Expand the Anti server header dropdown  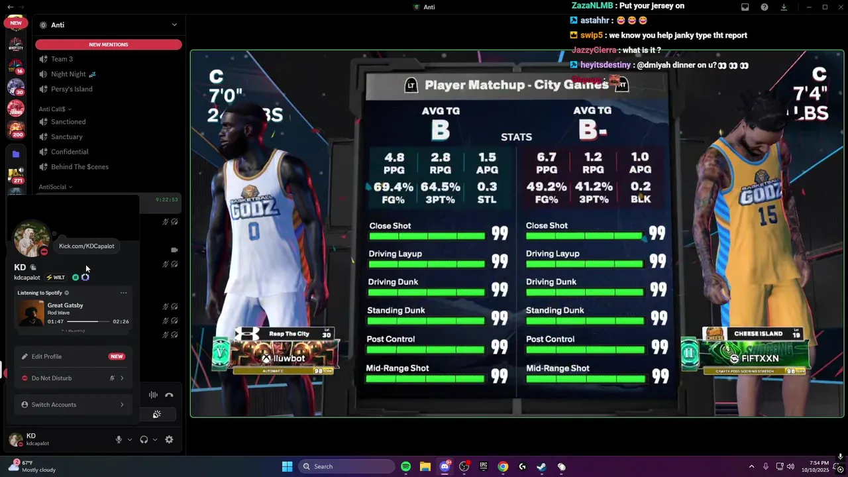point(174,25)
